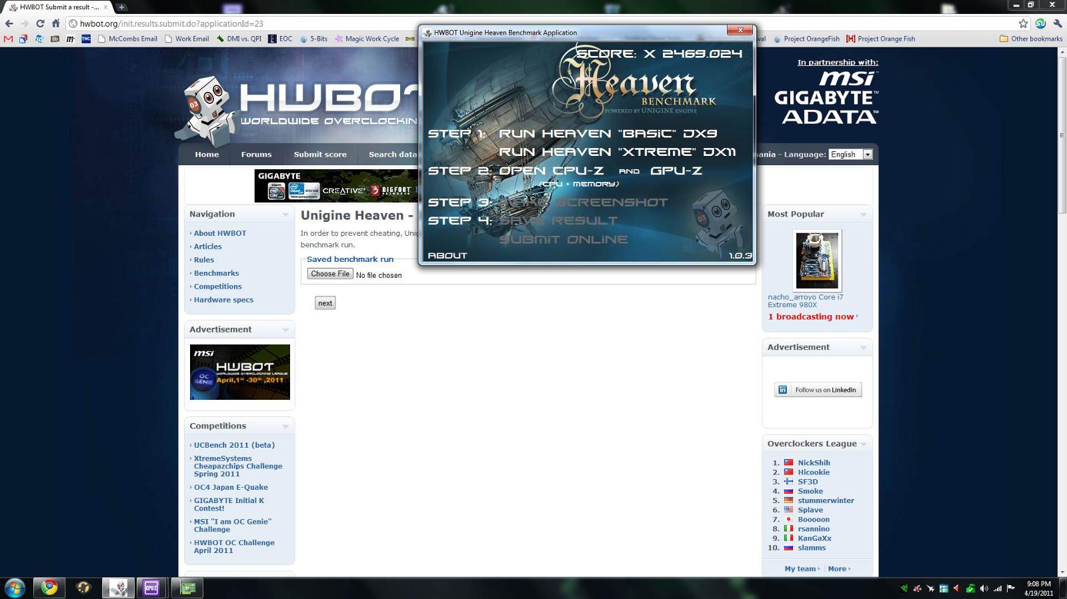Open stummerwinter's league profile
Image resolution: width=1067 pixels, height=599 pixels.
tap(826, 500)
